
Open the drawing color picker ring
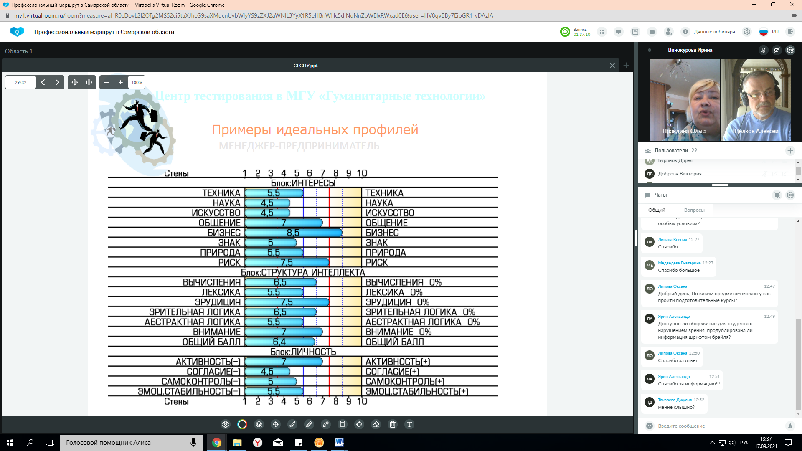(x=242, y=424)
